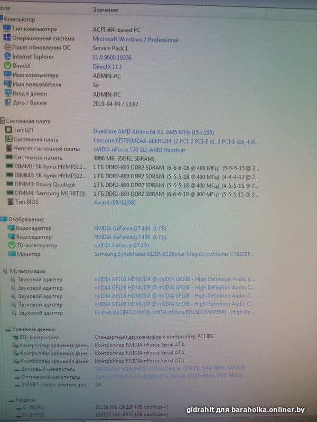Open the Samsung SyncMaster 932BF monitor link
The image size is (317, 422).
[174, 254]
